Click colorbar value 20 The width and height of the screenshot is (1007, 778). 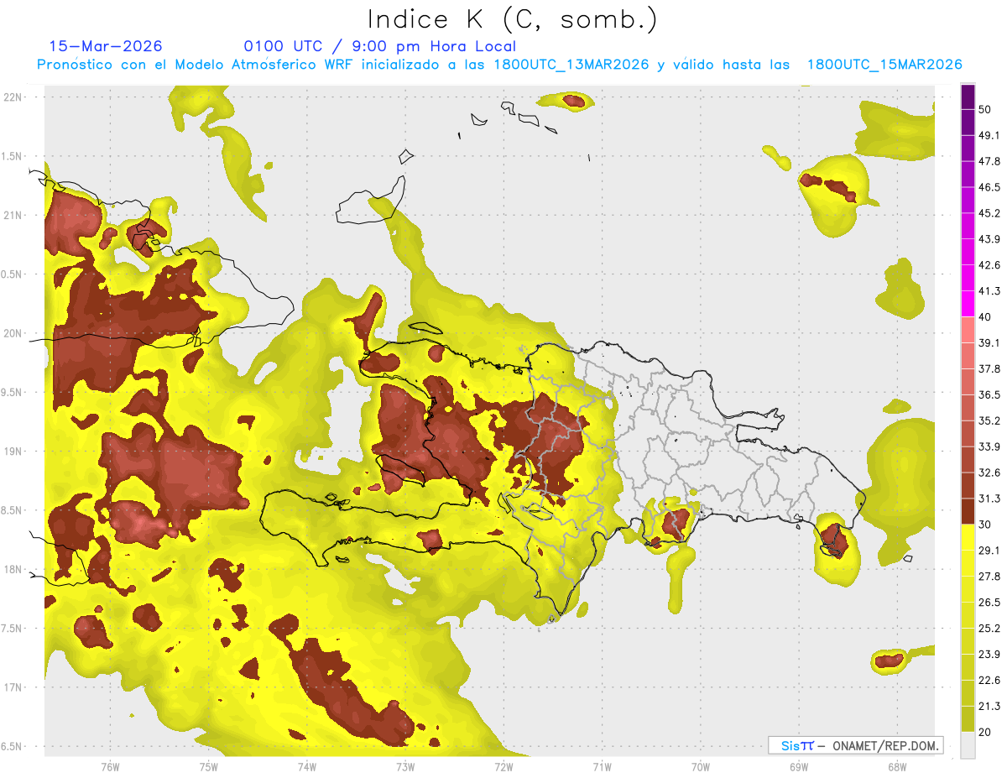point(985,733)
